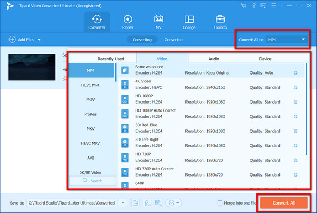Image resolution: width=317 pixels, height=213 pixels.
Task: Select HEVC MKV format
Action: click(90, 143)
